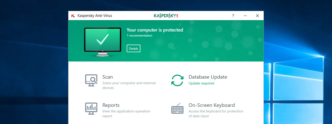Click the Update required status link

[201, 83]
